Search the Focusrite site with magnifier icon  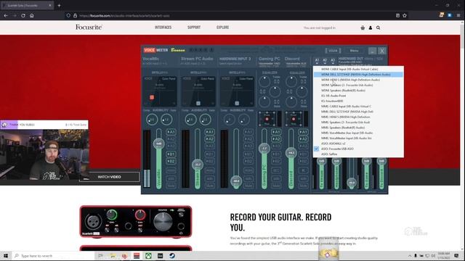pos(378,28)
